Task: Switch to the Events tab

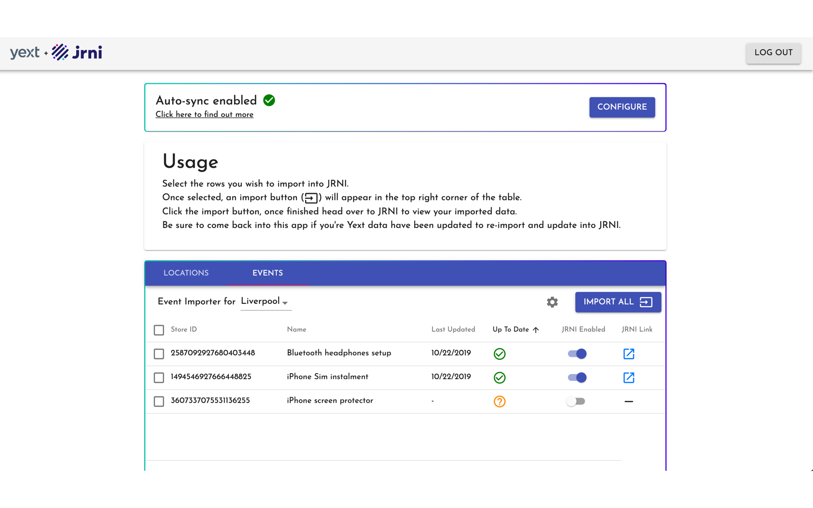Action: point(267,273)
